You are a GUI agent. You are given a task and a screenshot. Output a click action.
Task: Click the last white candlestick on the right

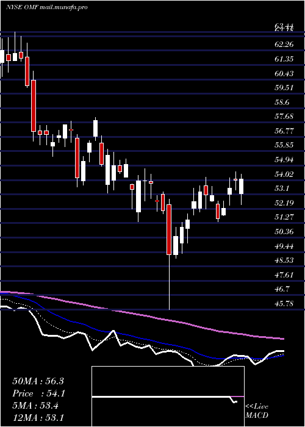[241, 186]
